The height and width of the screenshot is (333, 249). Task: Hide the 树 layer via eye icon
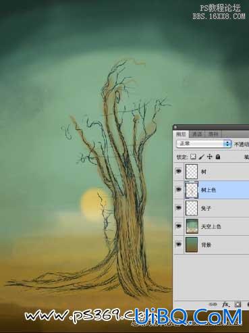(x=179, y=172)
